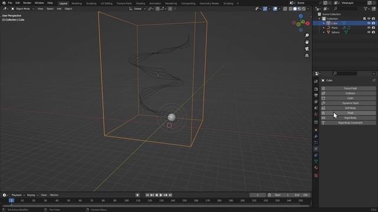The image size is (378, 212).
Task: Open View Layer properties tab icon
Action: point(316,102)
